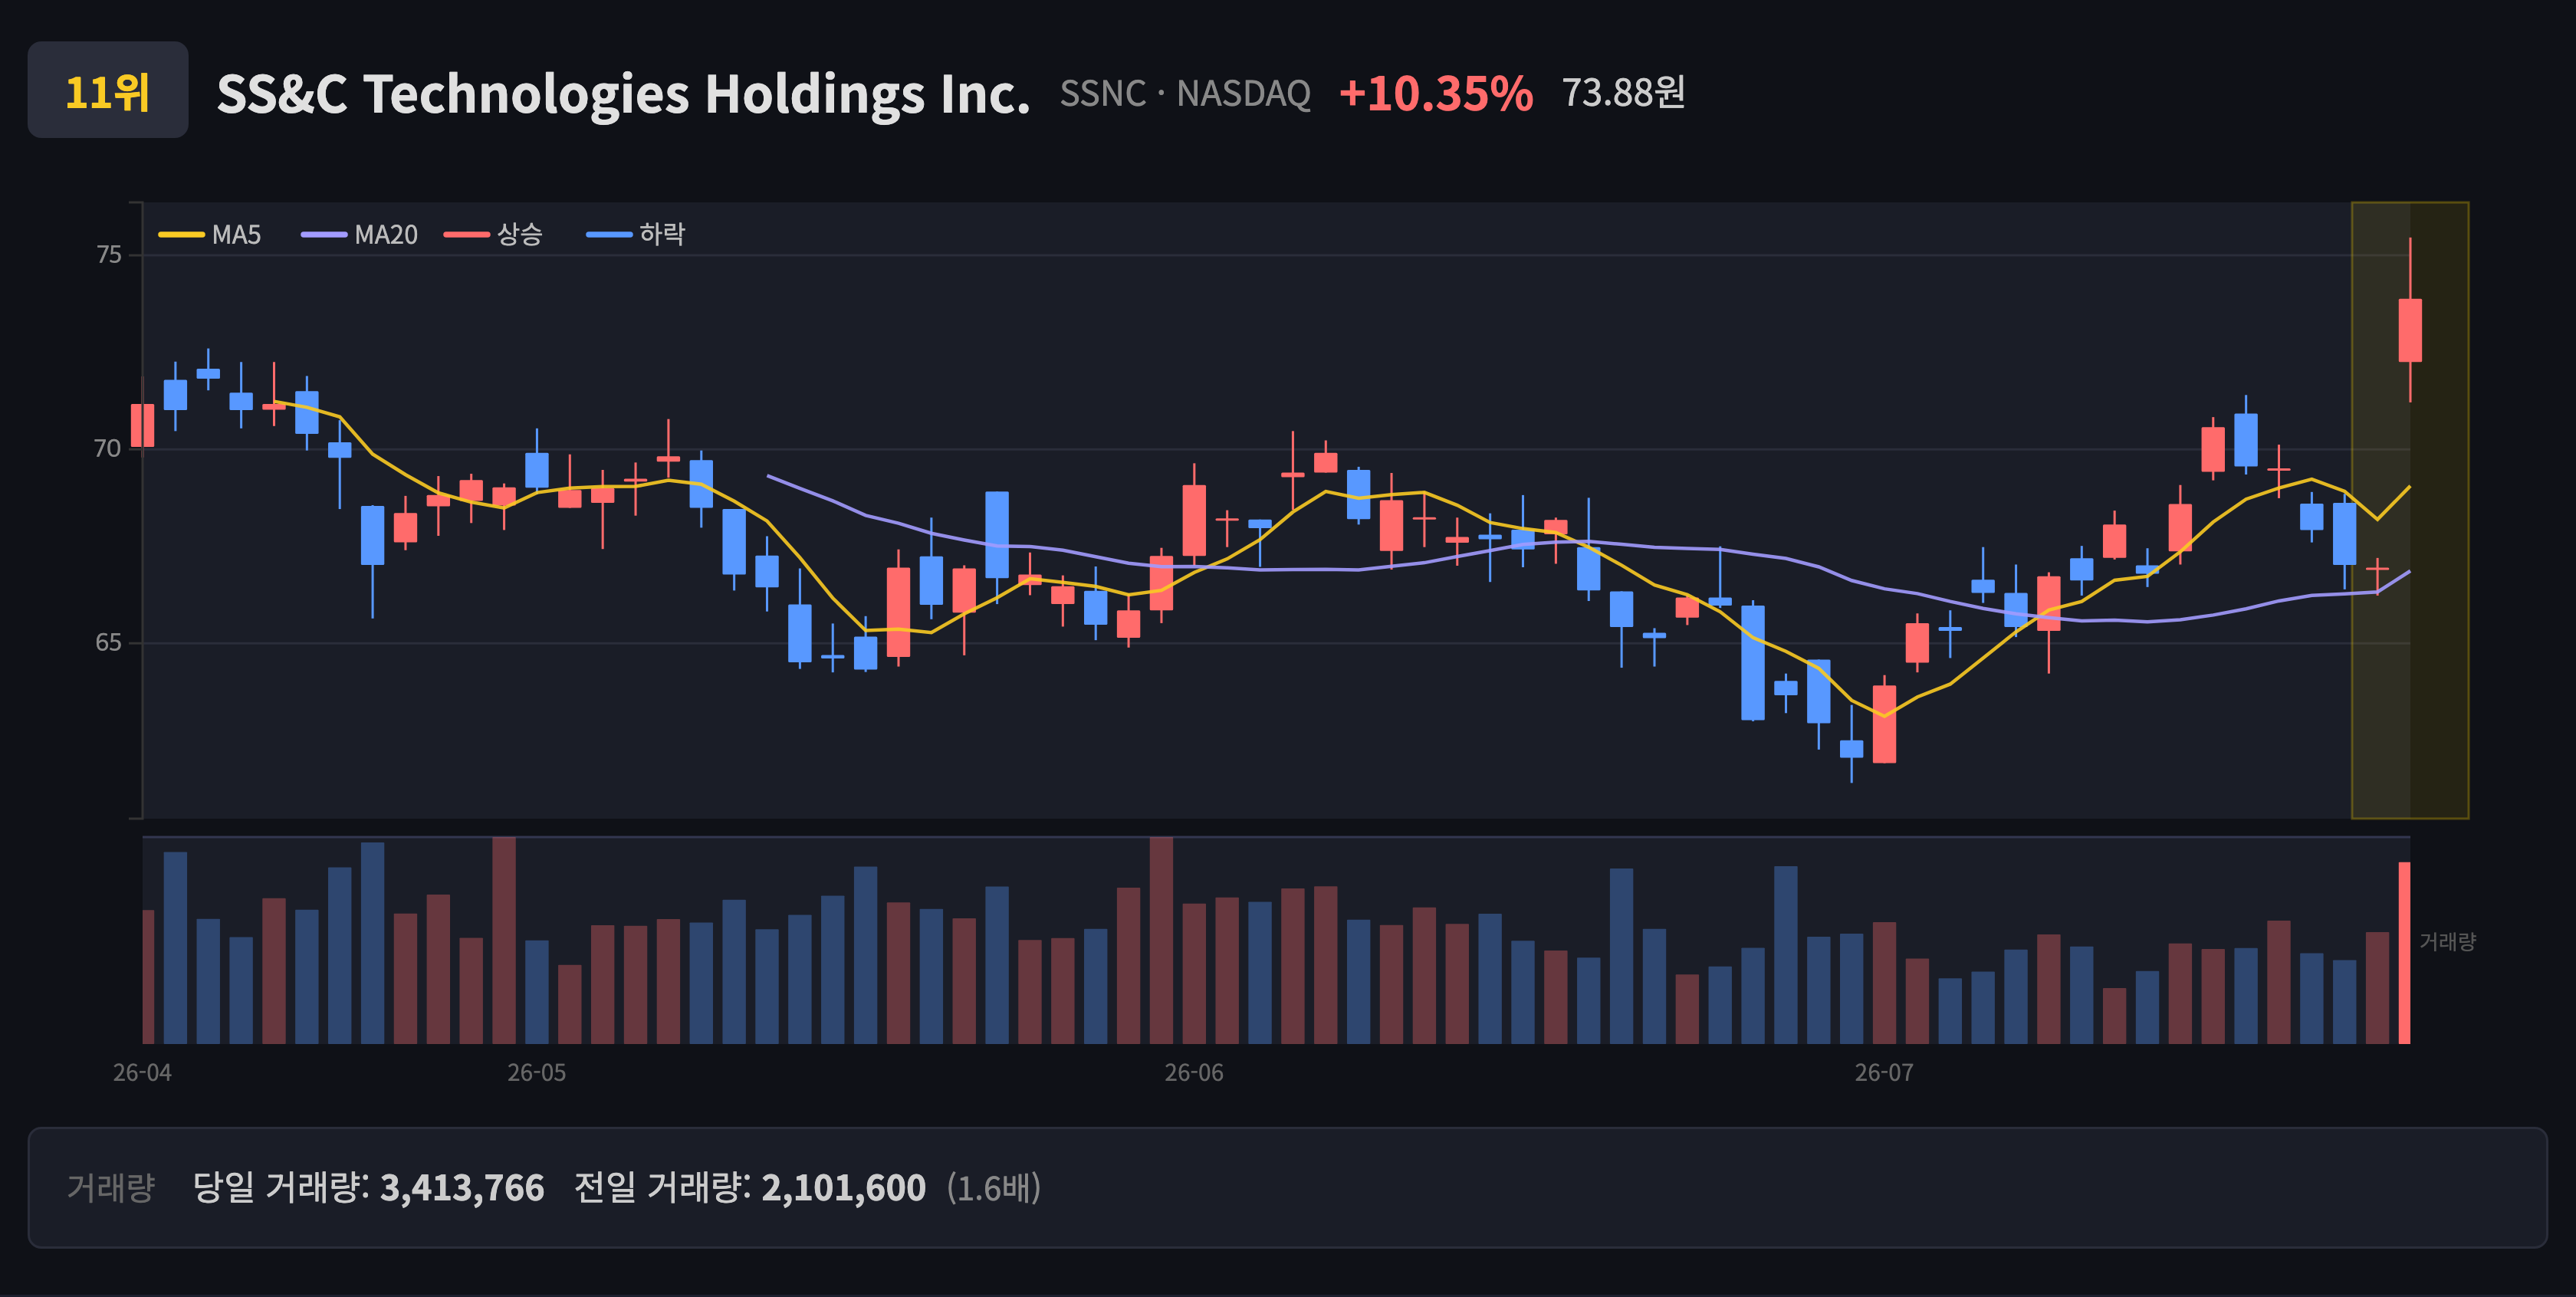This screenshot has width=2576, height=1297.
Task: Click the 26-07 date axis label
Action: [1884, 1072]
